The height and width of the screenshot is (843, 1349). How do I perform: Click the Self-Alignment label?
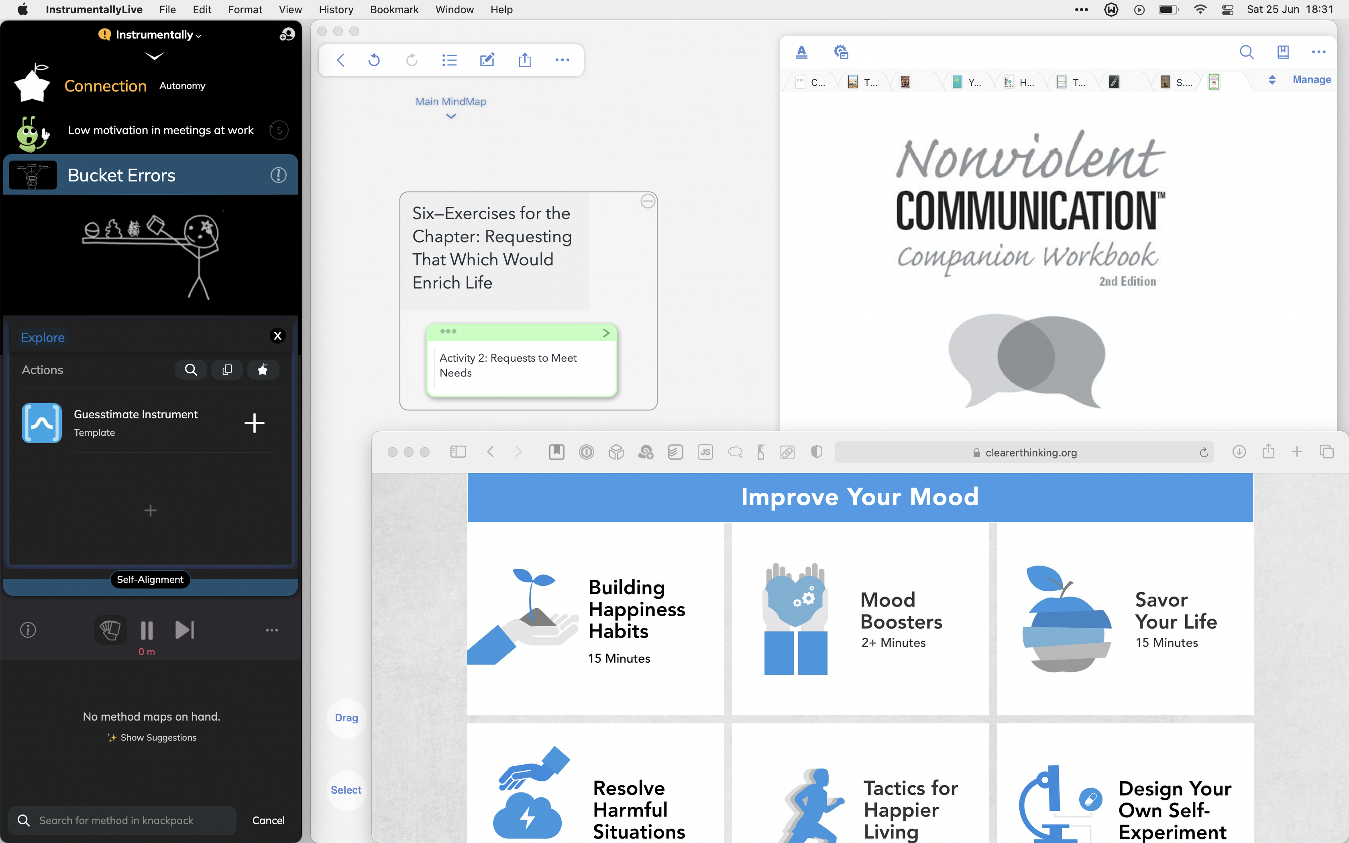point(150,579)
